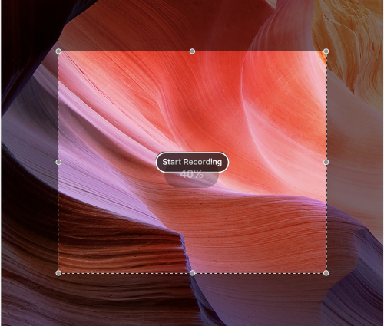Click the bottom-center edge selection handle

point(192,273)
